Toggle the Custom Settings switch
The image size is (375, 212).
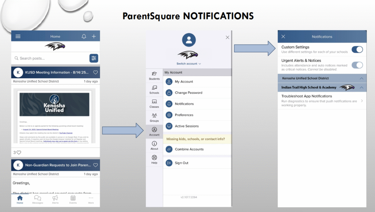(x=357, y=49)
